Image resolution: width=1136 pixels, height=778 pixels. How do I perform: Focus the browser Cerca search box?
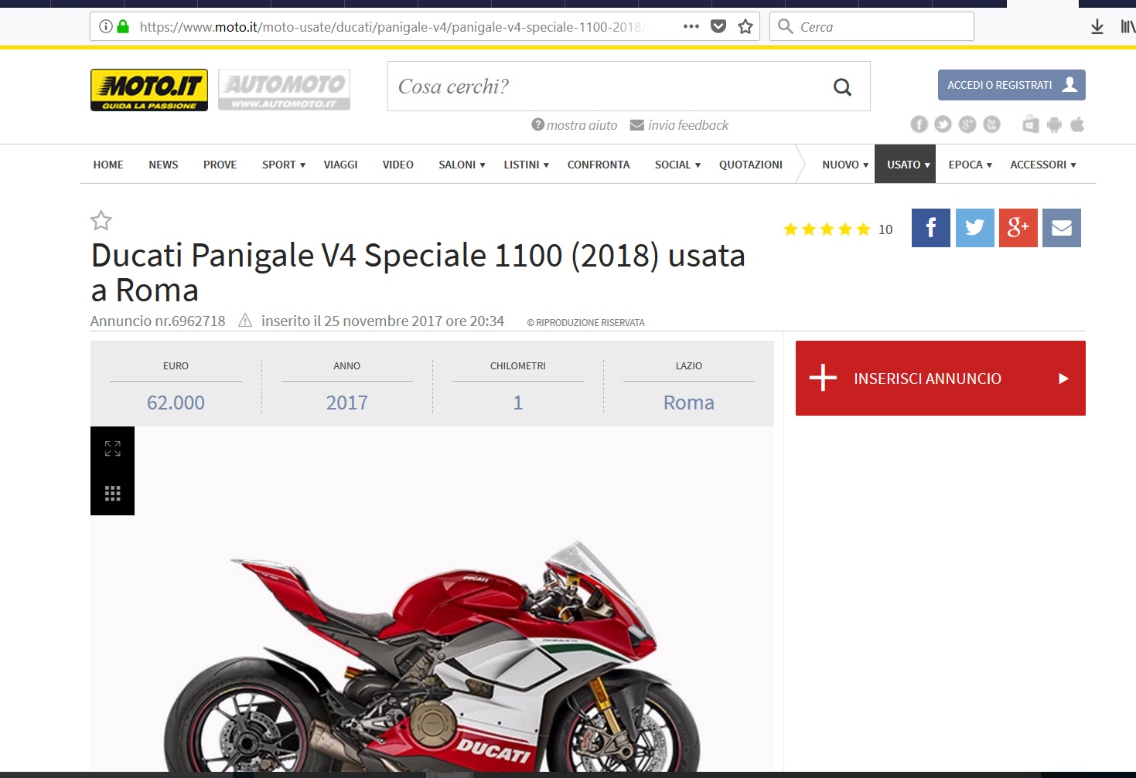tap(872, 27)
